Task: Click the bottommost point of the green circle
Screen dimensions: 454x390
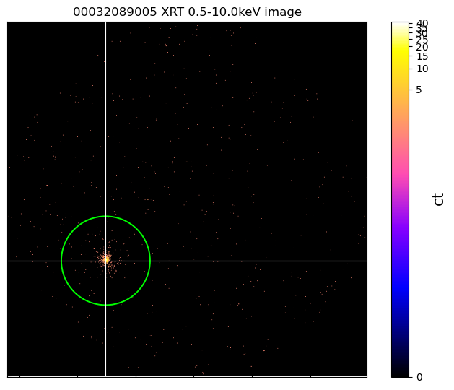Action: point(105,305)
